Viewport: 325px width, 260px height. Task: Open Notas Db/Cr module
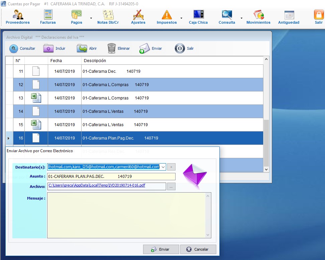(x=108, y=17)
